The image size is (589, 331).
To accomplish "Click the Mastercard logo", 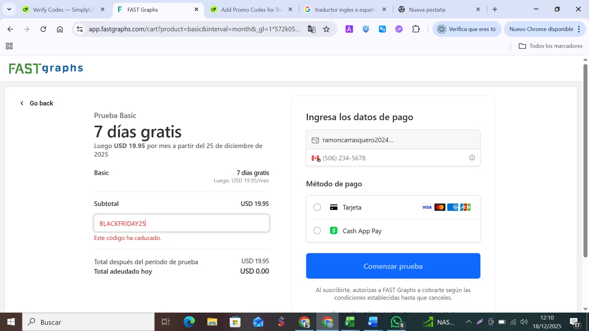I will point(440,207).
